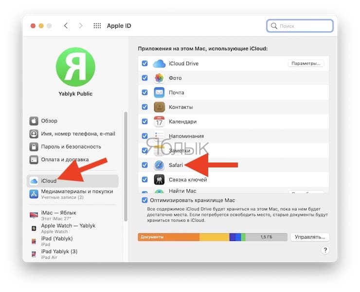Click the Yablyk Public name label
Viewport: 360px width, 292px height.
click(x=75, y=94)
